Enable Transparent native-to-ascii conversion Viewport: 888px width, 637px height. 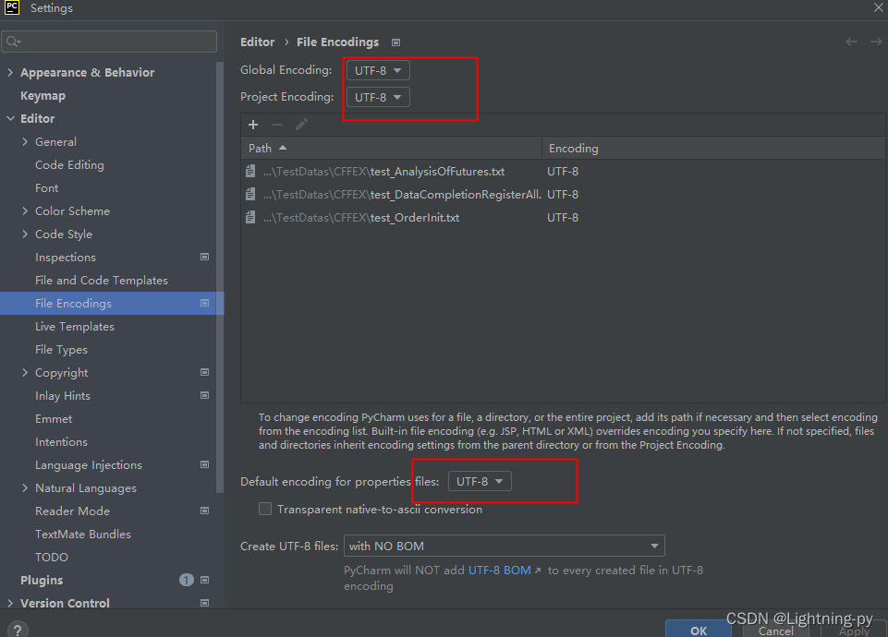(265, 509)
